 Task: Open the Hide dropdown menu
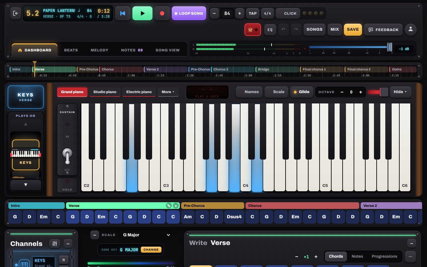pos(400,92)
